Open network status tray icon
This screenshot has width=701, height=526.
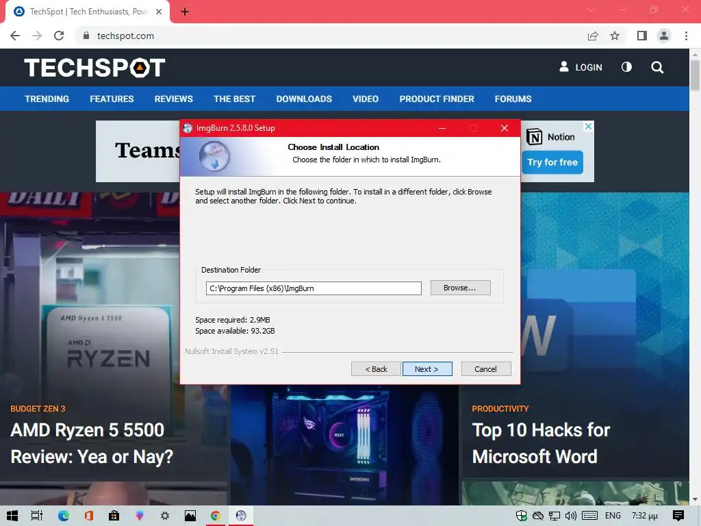point(555,516)
